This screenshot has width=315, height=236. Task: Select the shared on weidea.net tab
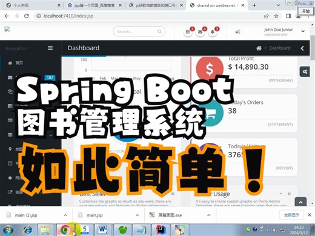[217, 5]
